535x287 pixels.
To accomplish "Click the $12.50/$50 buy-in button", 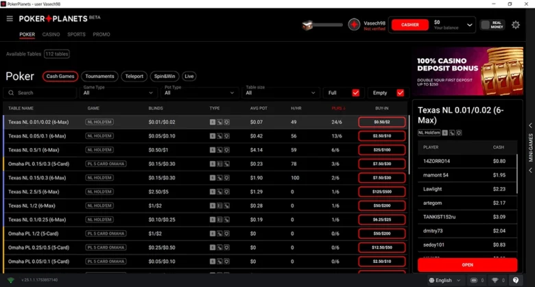I will [382, 248].
